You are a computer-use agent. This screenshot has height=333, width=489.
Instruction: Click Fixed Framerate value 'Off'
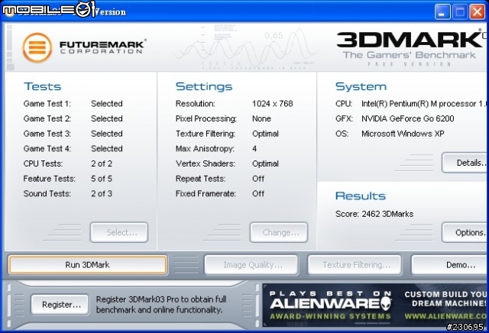pyautogui.click(x=258, y=194)
